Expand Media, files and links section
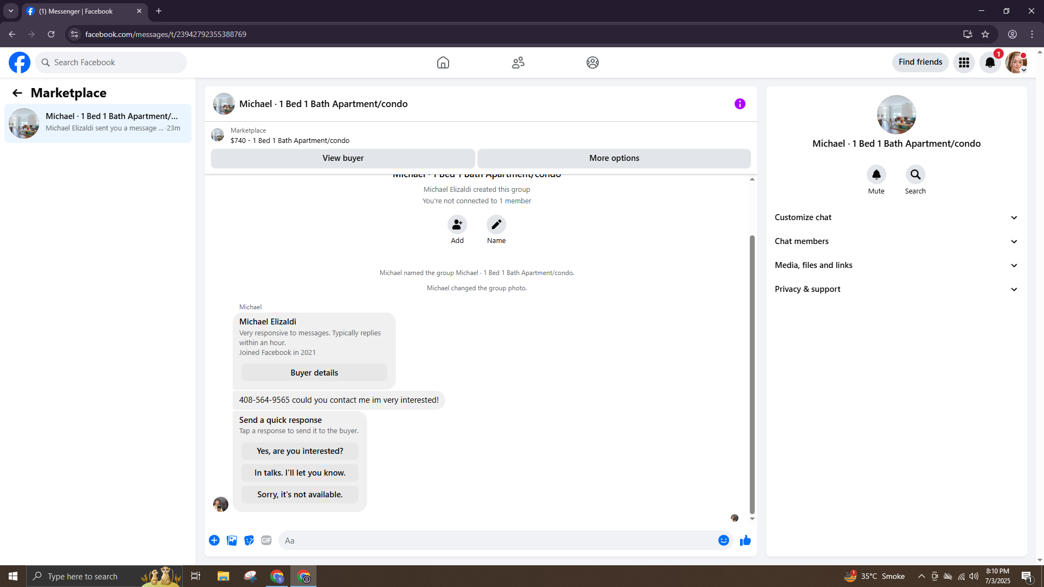 (896, 265)
